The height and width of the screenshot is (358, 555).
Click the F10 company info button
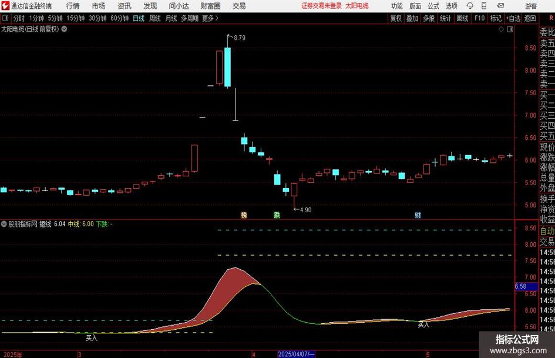pyautogui.click(x=479, y=18)
